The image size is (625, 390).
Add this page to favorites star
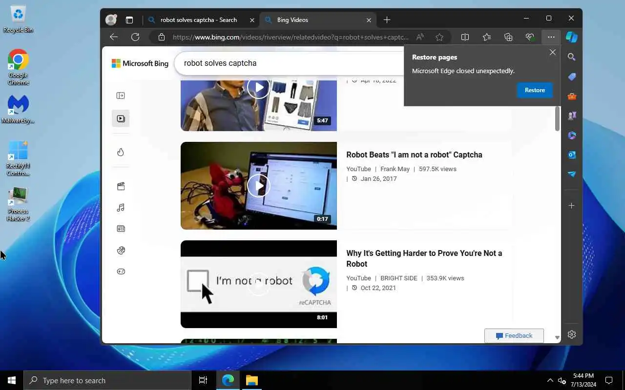(x=439, y=37)
